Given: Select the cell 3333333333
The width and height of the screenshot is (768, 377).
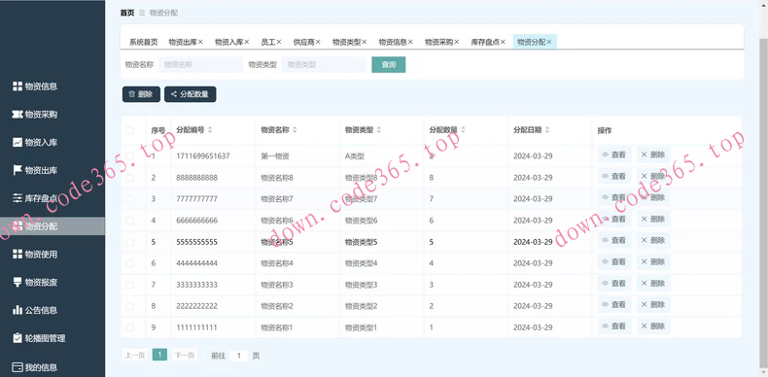Looking at the screenshot, I should pos(197,285).
